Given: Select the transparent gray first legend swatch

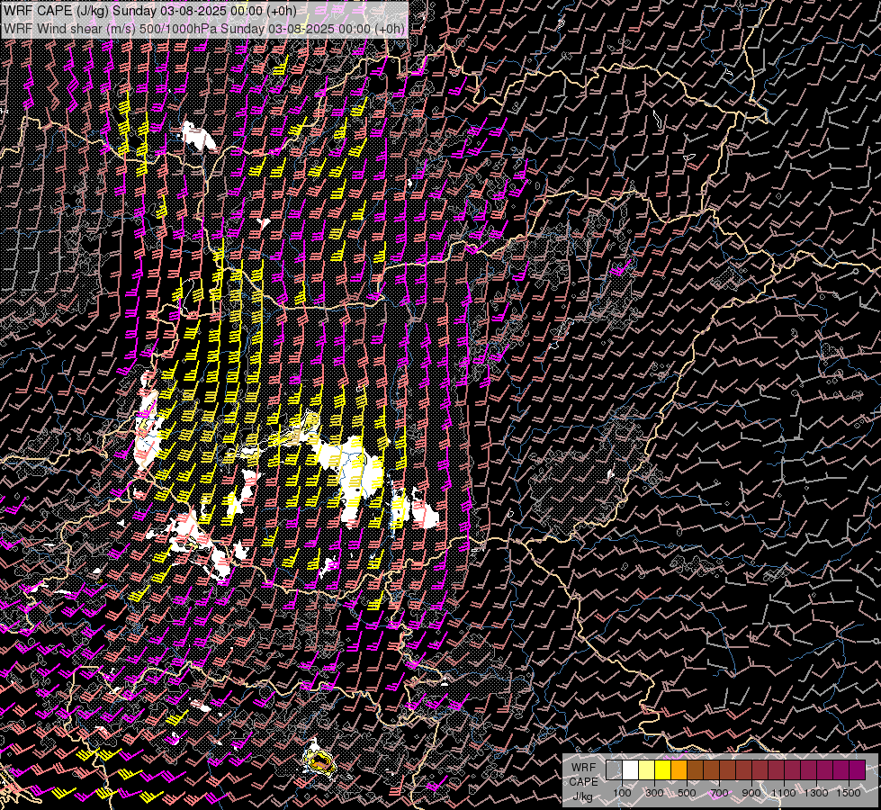Looking at the screenshot, I should click(614, 769).
